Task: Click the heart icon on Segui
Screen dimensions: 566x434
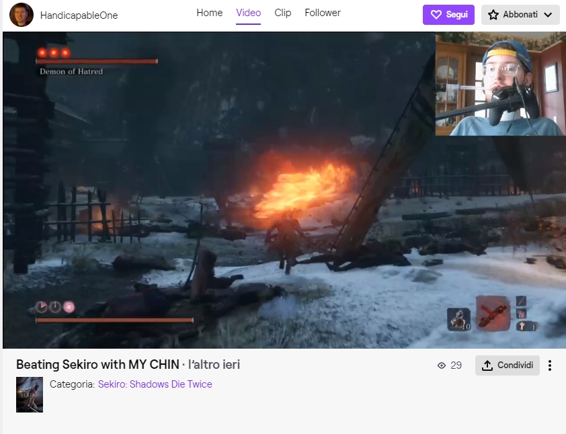Action: (436, 15)
